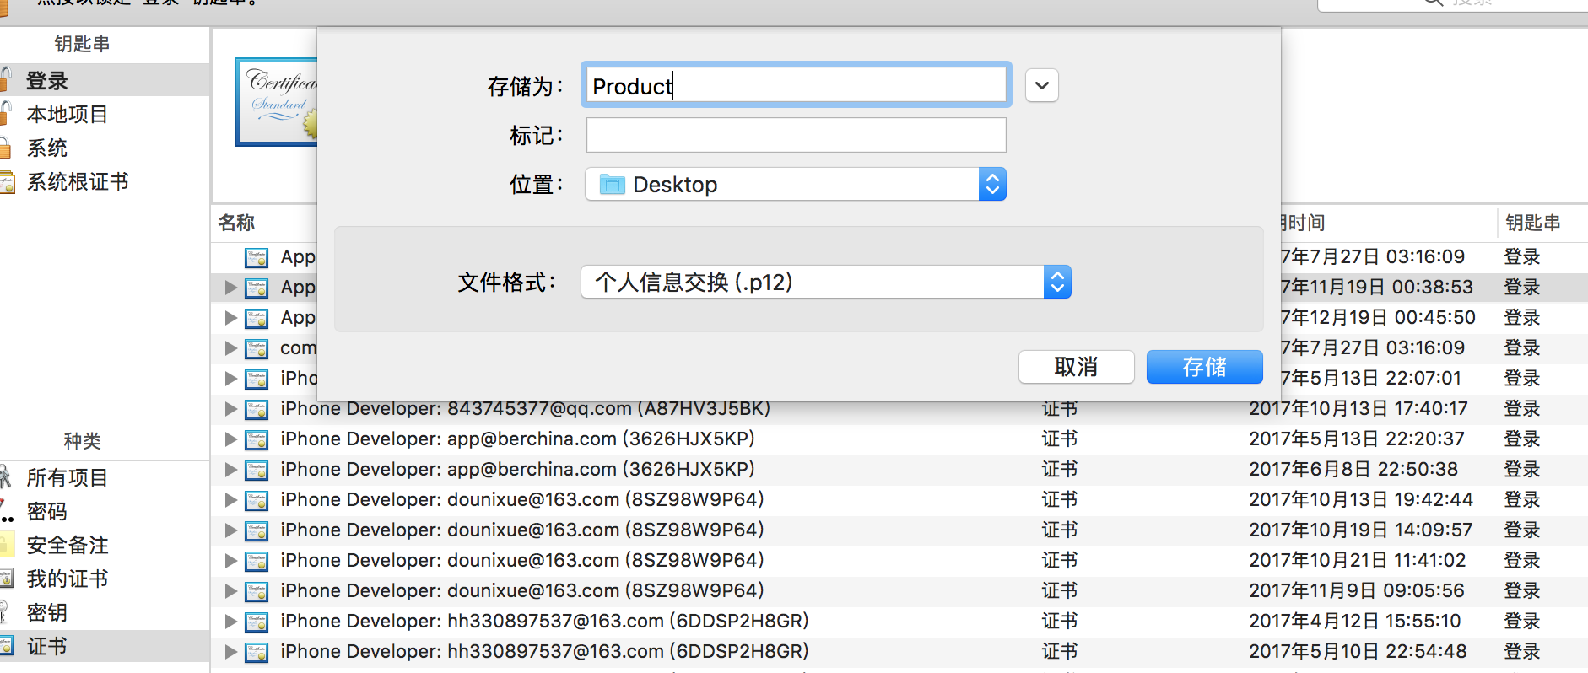Expand the 843745377@qq.com certificate disclosure triangle
The height and width of the screenshot is (673, 1588).
point(230,409)
